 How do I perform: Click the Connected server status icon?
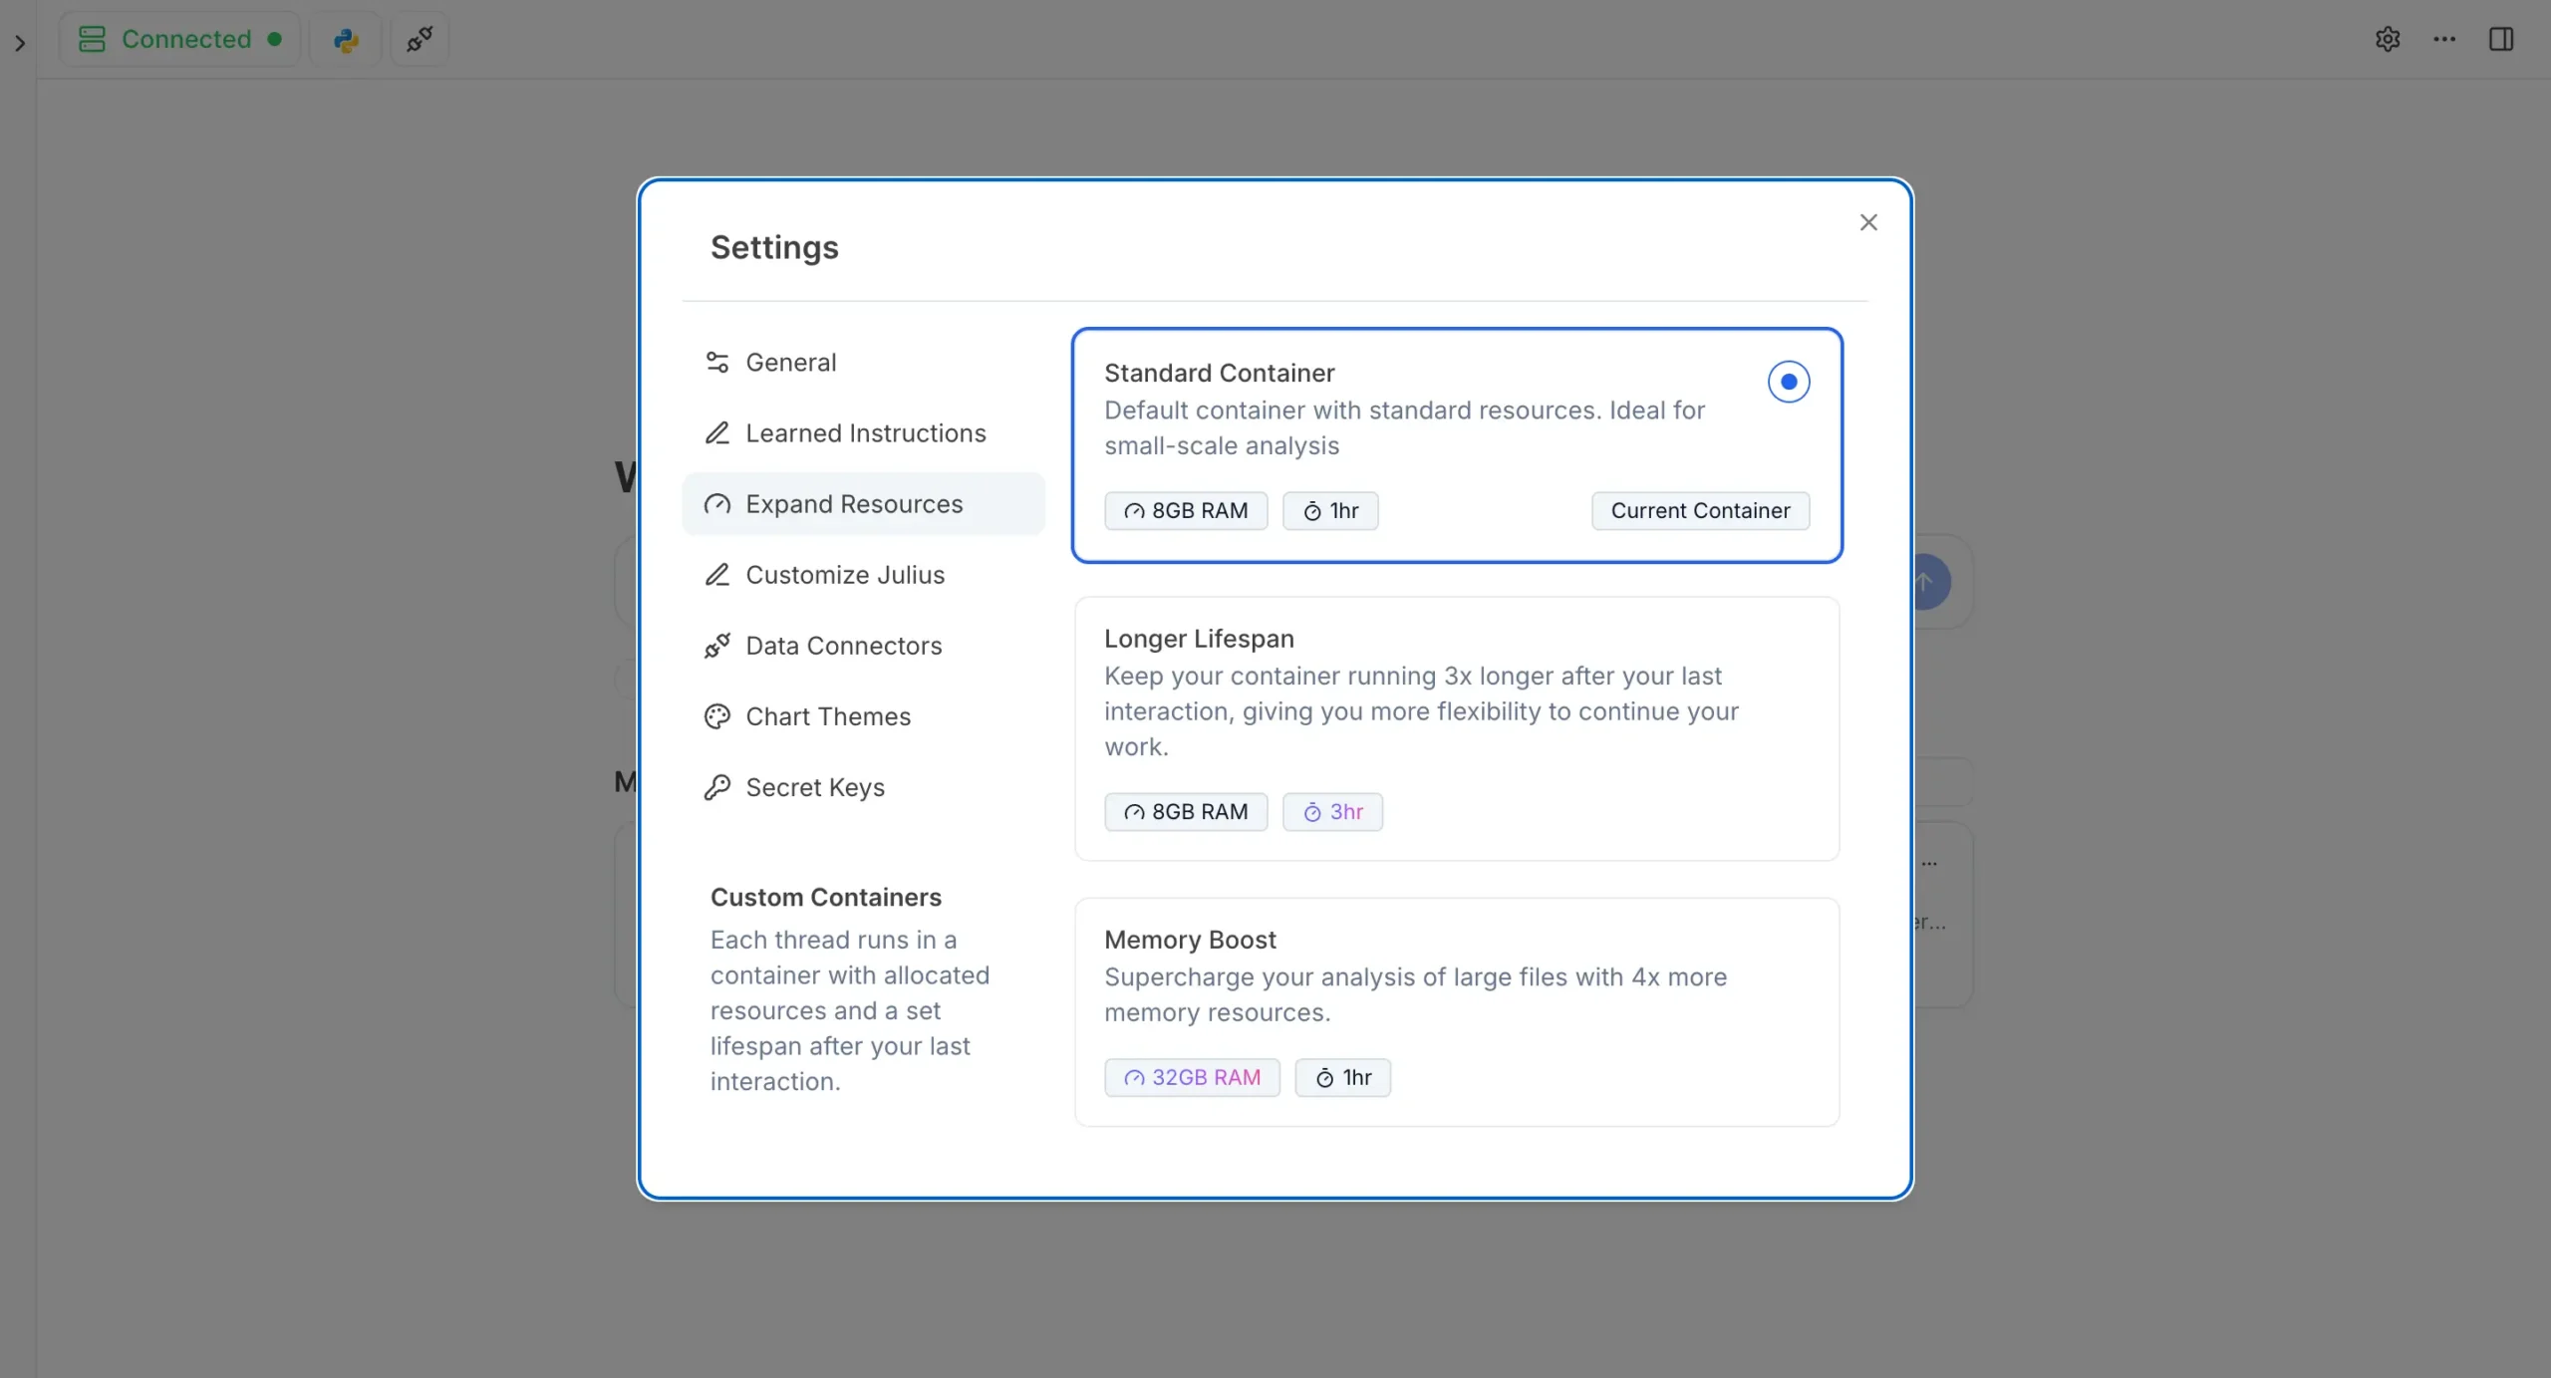(x=92, y=40)
